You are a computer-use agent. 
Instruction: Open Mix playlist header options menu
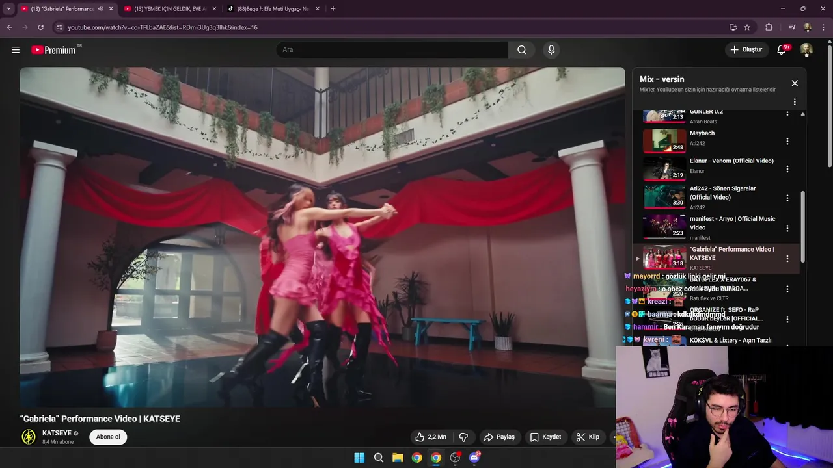pos(795,102)
